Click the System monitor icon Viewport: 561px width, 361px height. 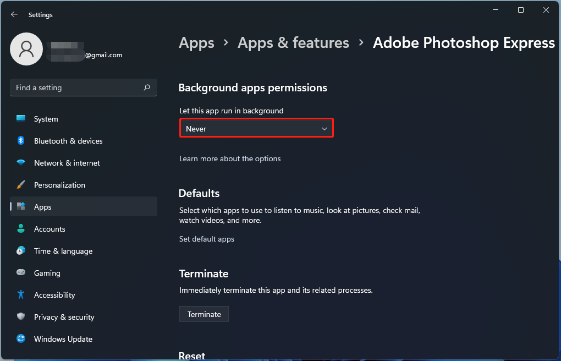tap(21, 118)
